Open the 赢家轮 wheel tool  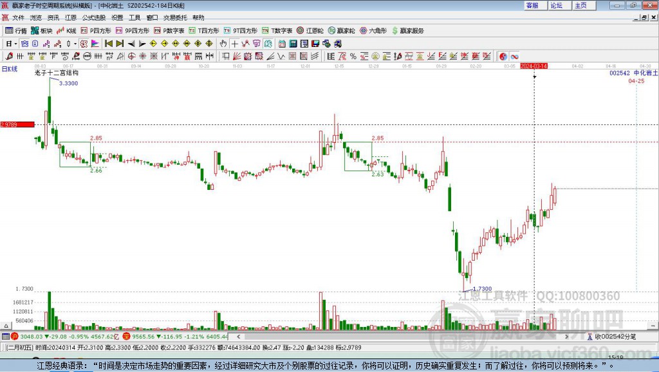tap(341, 31)
